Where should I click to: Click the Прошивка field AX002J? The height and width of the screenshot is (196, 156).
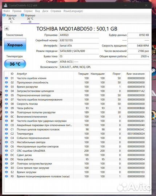click(79, 35)
